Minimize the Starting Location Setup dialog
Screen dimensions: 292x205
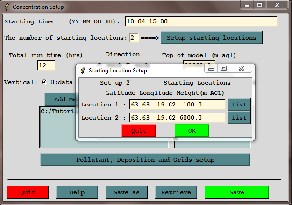click(x=211, y=69)
